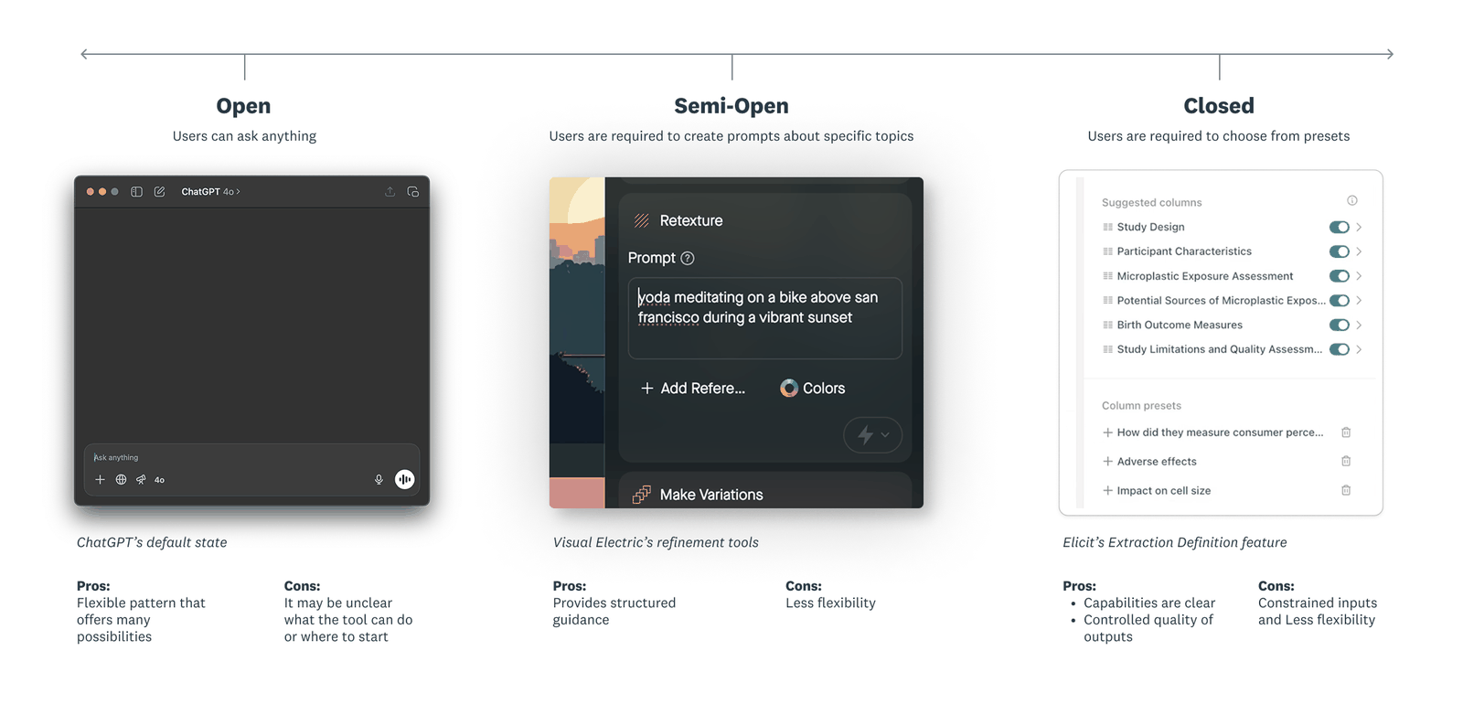The image size is (1463, 715).
Task: Click the plus icon beside Impact on cell size
Action: tap(1107, 491)
